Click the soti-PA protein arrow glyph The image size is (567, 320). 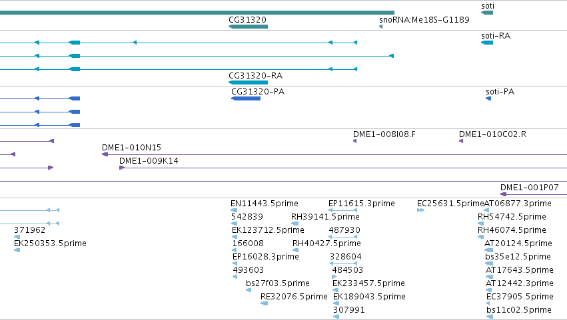488,98
